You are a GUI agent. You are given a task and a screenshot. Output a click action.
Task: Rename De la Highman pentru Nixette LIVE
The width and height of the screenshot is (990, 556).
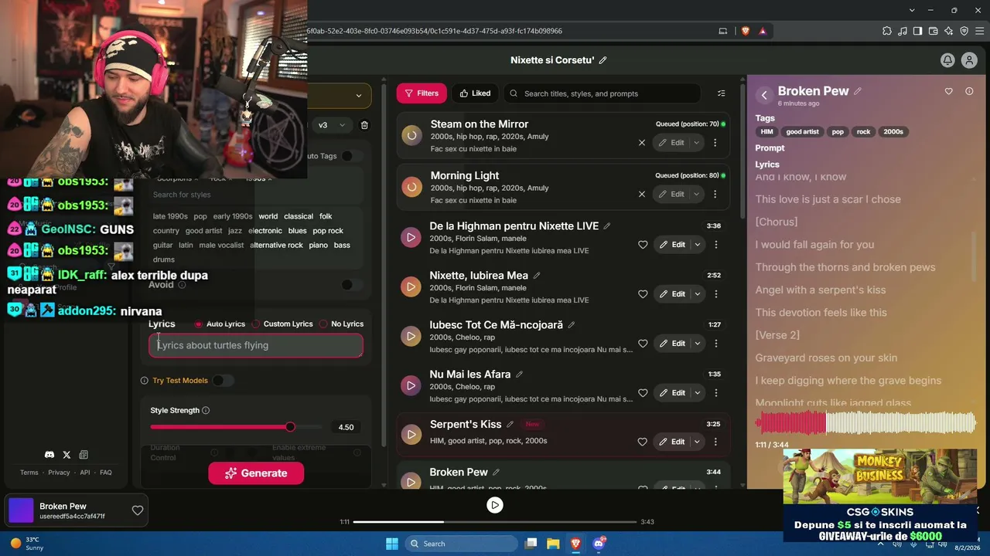point(607,226)
